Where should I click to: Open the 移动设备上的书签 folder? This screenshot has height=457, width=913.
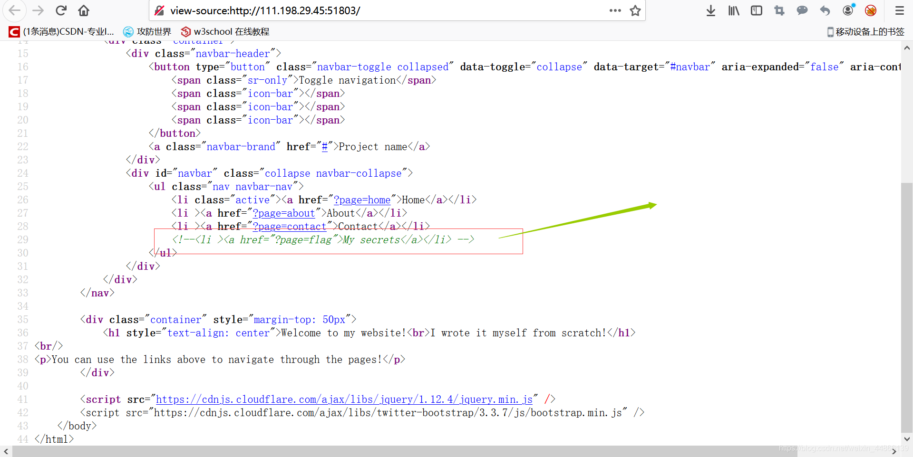(865, 31)
